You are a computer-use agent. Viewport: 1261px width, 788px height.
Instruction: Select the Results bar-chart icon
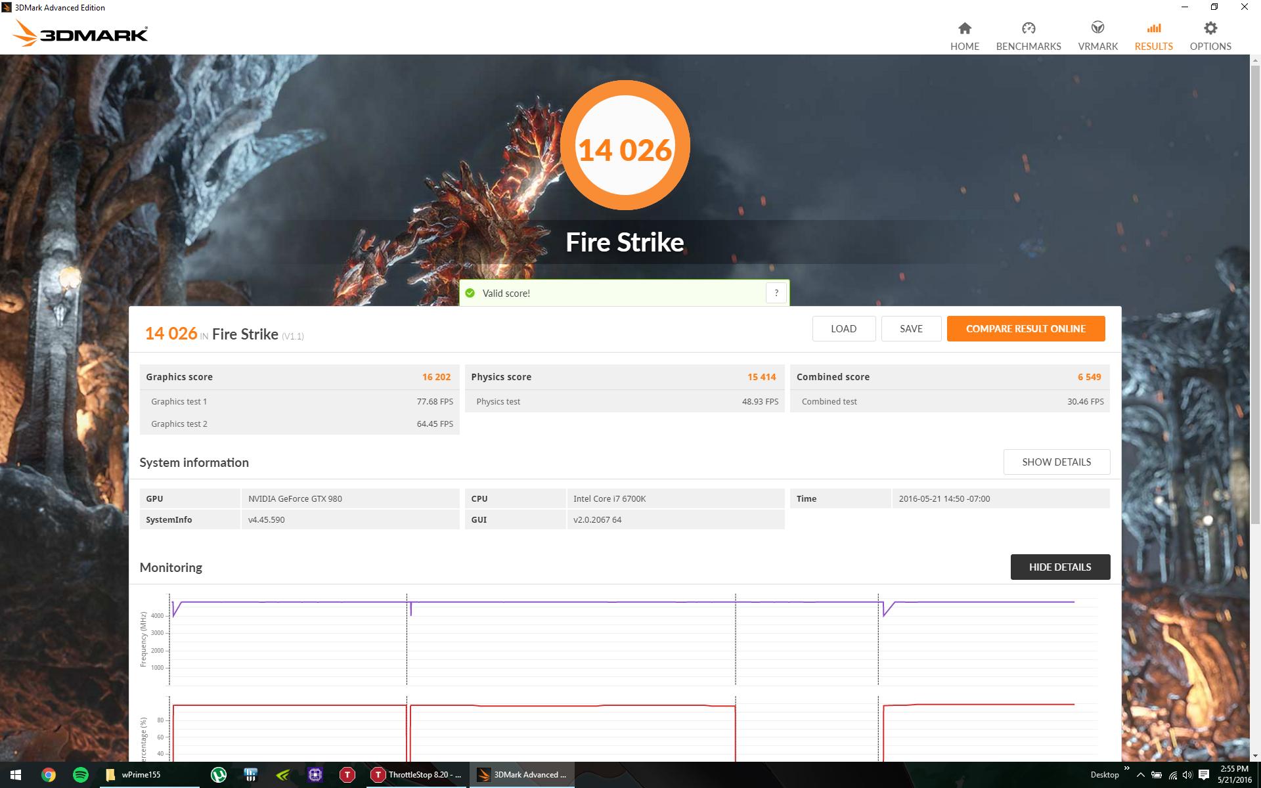[x=1153, y=28]
